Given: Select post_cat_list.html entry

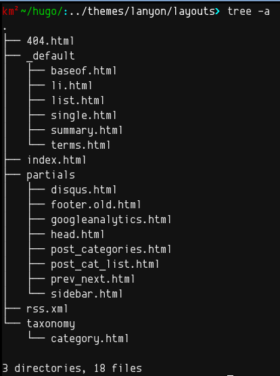Looking at the screenshot, I should (105, 264).
